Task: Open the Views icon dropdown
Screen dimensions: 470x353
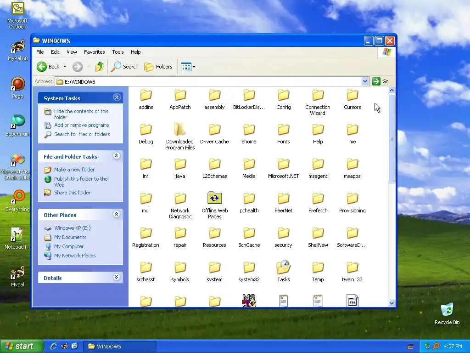Action: pyautogui.click(x=188, y=67)
